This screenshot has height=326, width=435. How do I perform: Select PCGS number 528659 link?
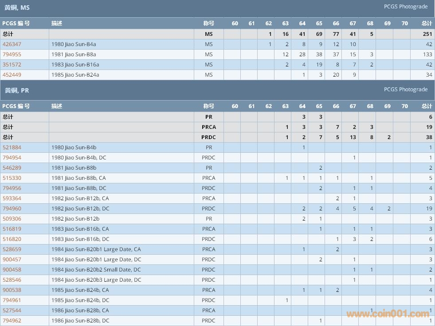click(12, 249)
